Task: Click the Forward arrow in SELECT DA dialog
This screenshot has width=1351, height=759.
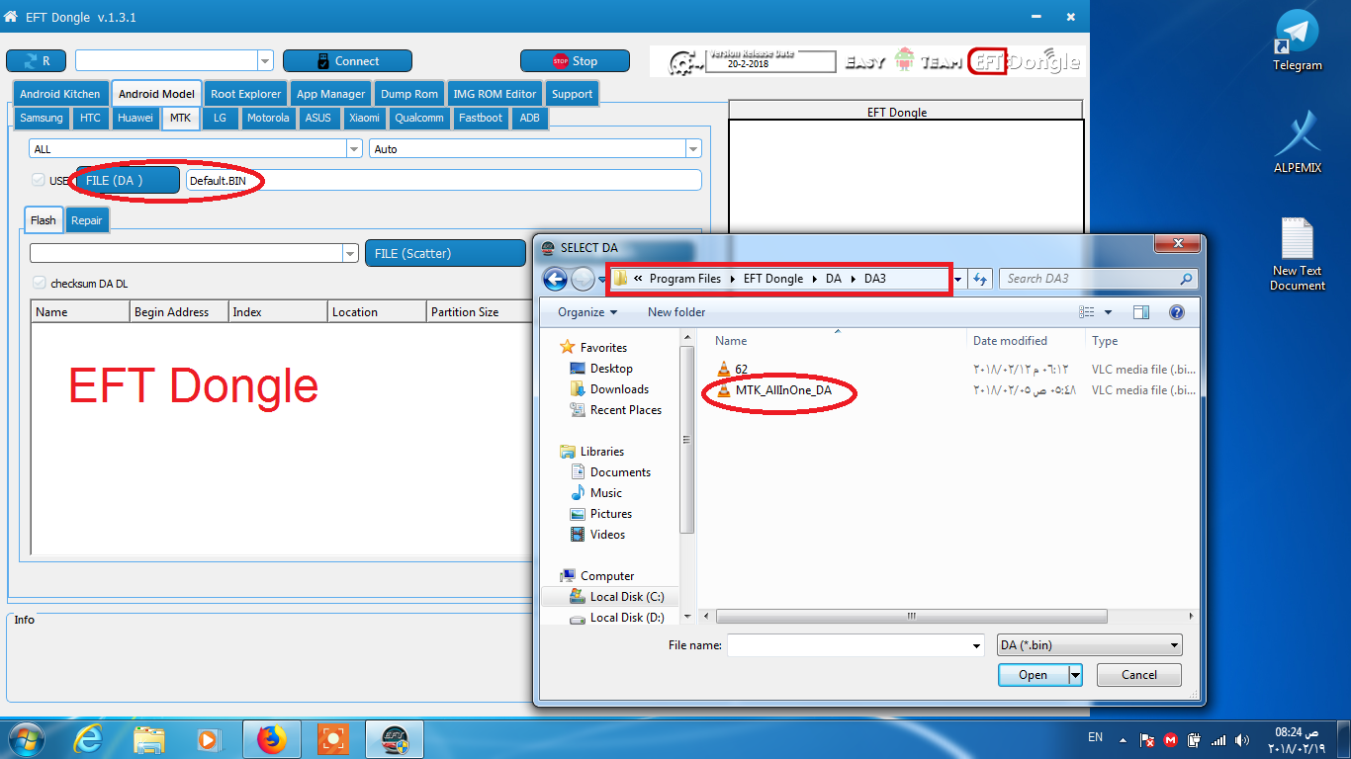Action: (584, 279)
